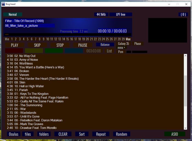Viewport: 192px width, 141px height.
Task: Pause the current track
Action: 83,45
